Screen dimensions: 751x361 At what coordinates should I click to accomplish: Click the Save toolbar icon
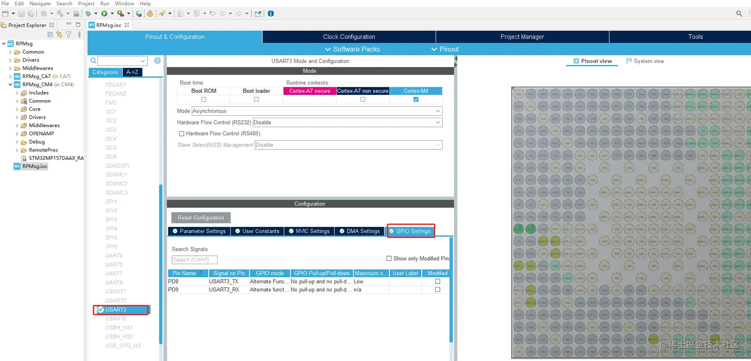(21, 14)
